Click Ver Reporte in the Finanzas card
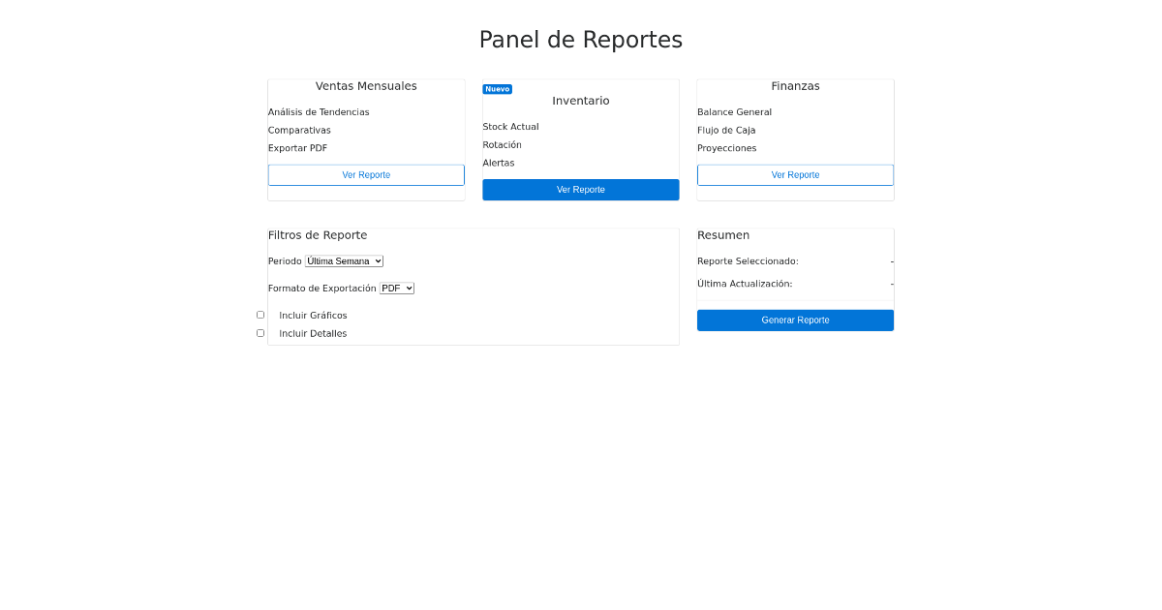Image resolution: width=1162 pixels, height=610 pixels. 795,175
